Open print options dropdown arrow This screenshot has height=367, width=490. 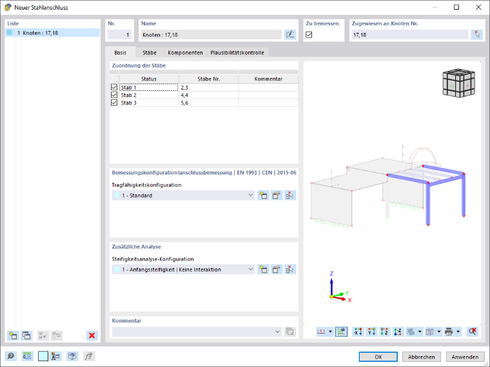coord(458,332)
